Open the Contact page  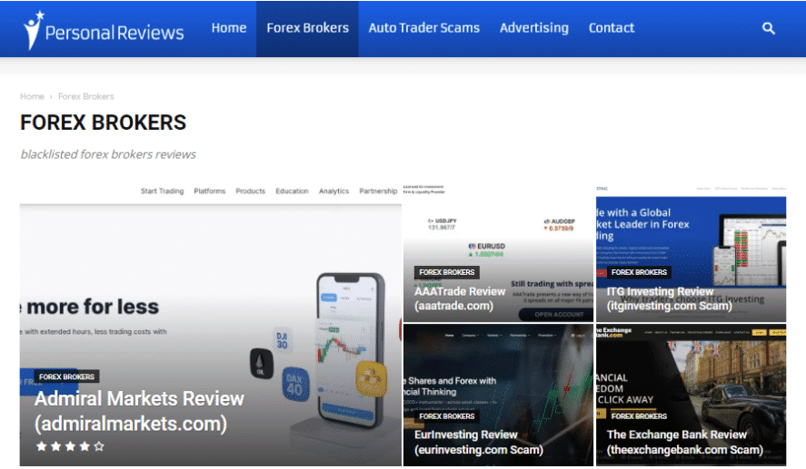[x=612, y=28]
